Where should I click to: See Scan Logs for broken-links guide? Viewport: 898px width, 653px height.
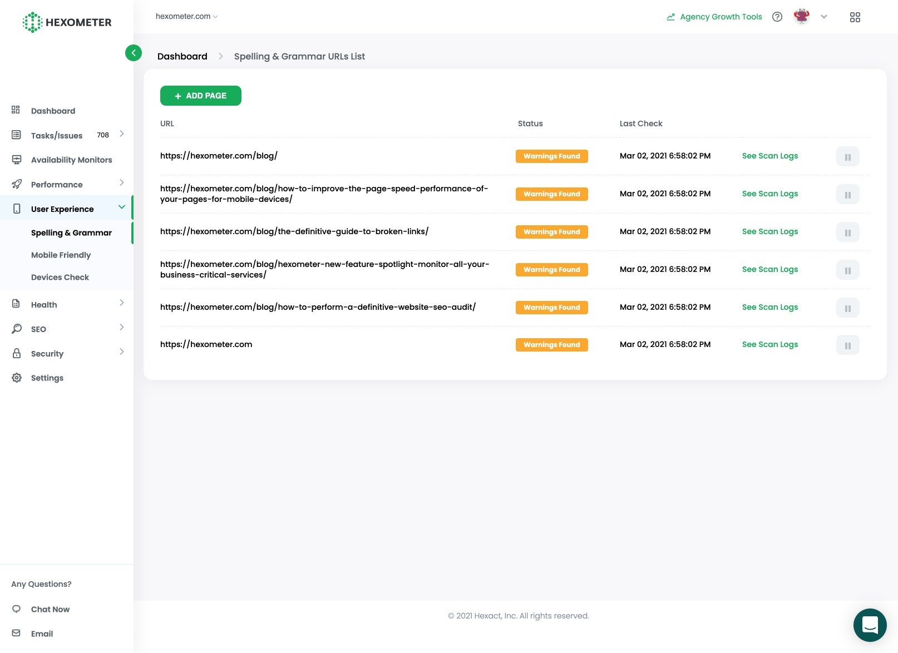tap(770, 231)
